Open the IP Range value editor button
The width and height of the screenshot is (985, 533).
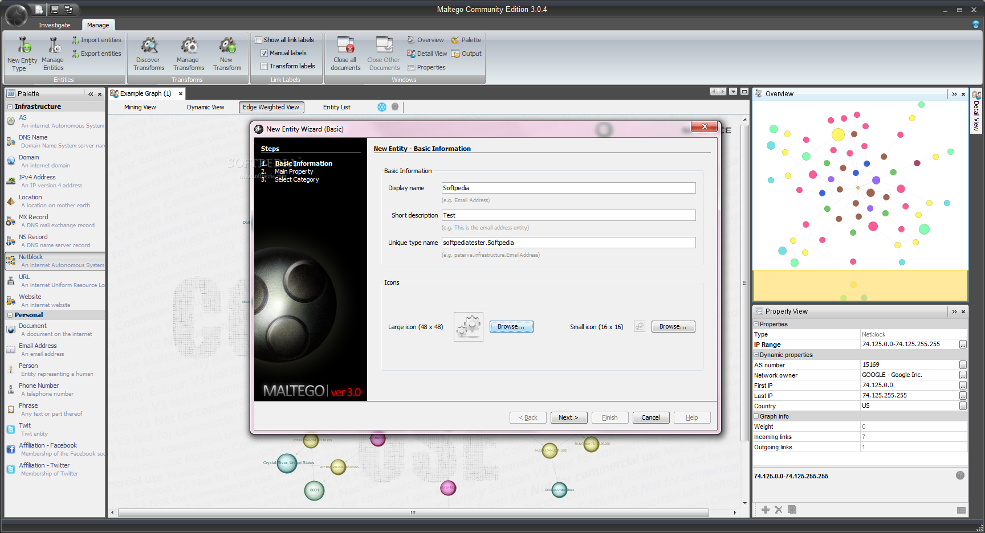963,345
